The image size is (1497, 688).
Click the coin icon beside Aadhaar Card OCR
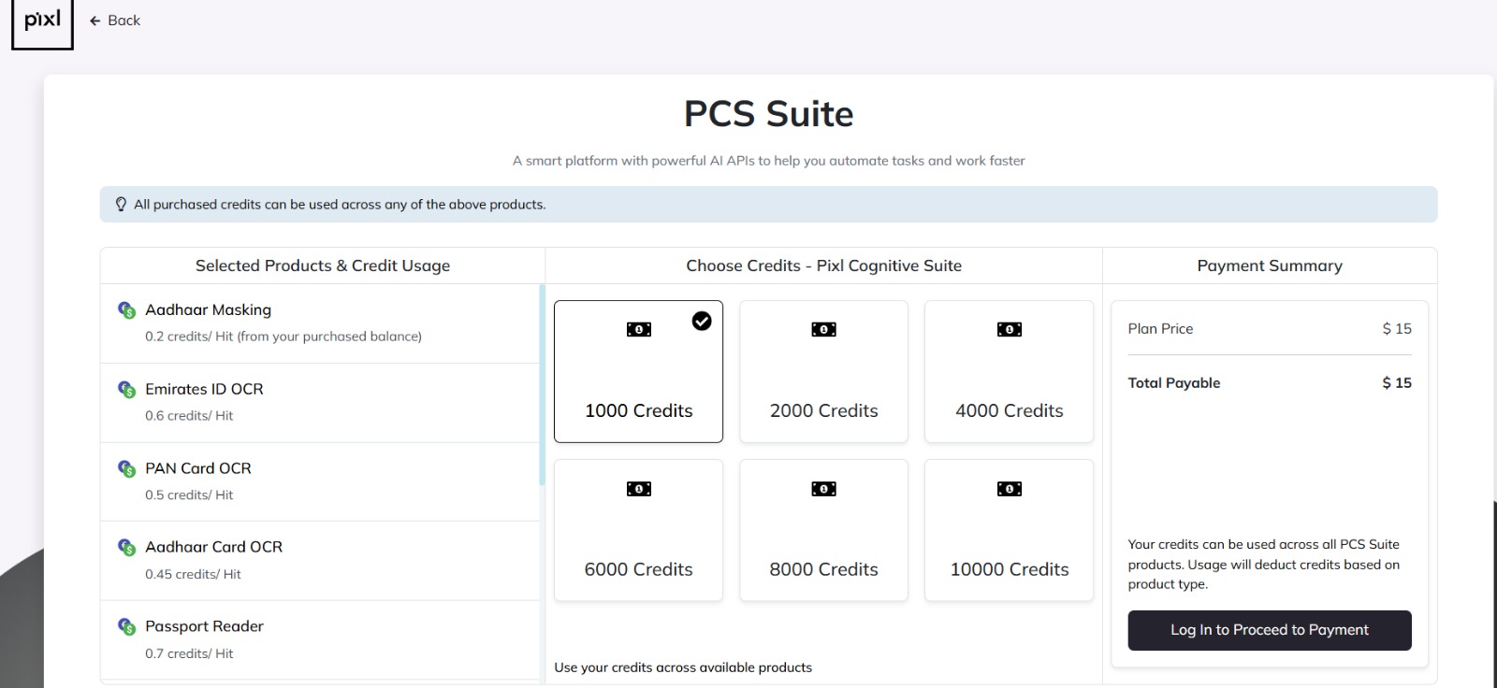(126, 548)
